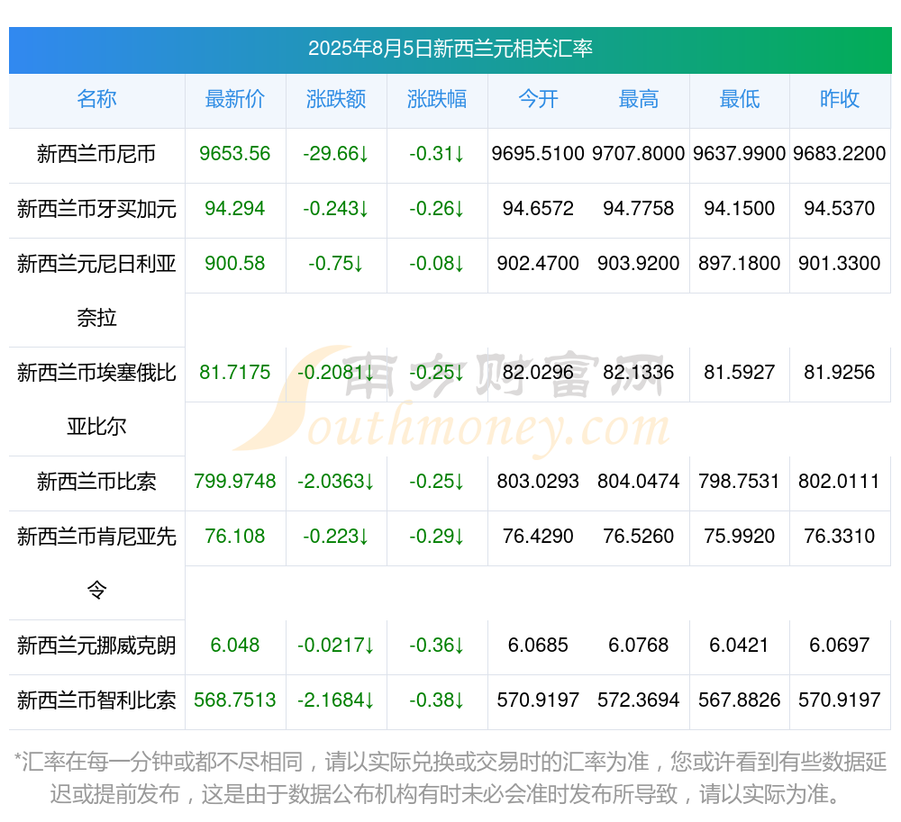Click the opening value 9695.5100
The height and width of the screenshot is (822, 901).
[x=538, y=154]
